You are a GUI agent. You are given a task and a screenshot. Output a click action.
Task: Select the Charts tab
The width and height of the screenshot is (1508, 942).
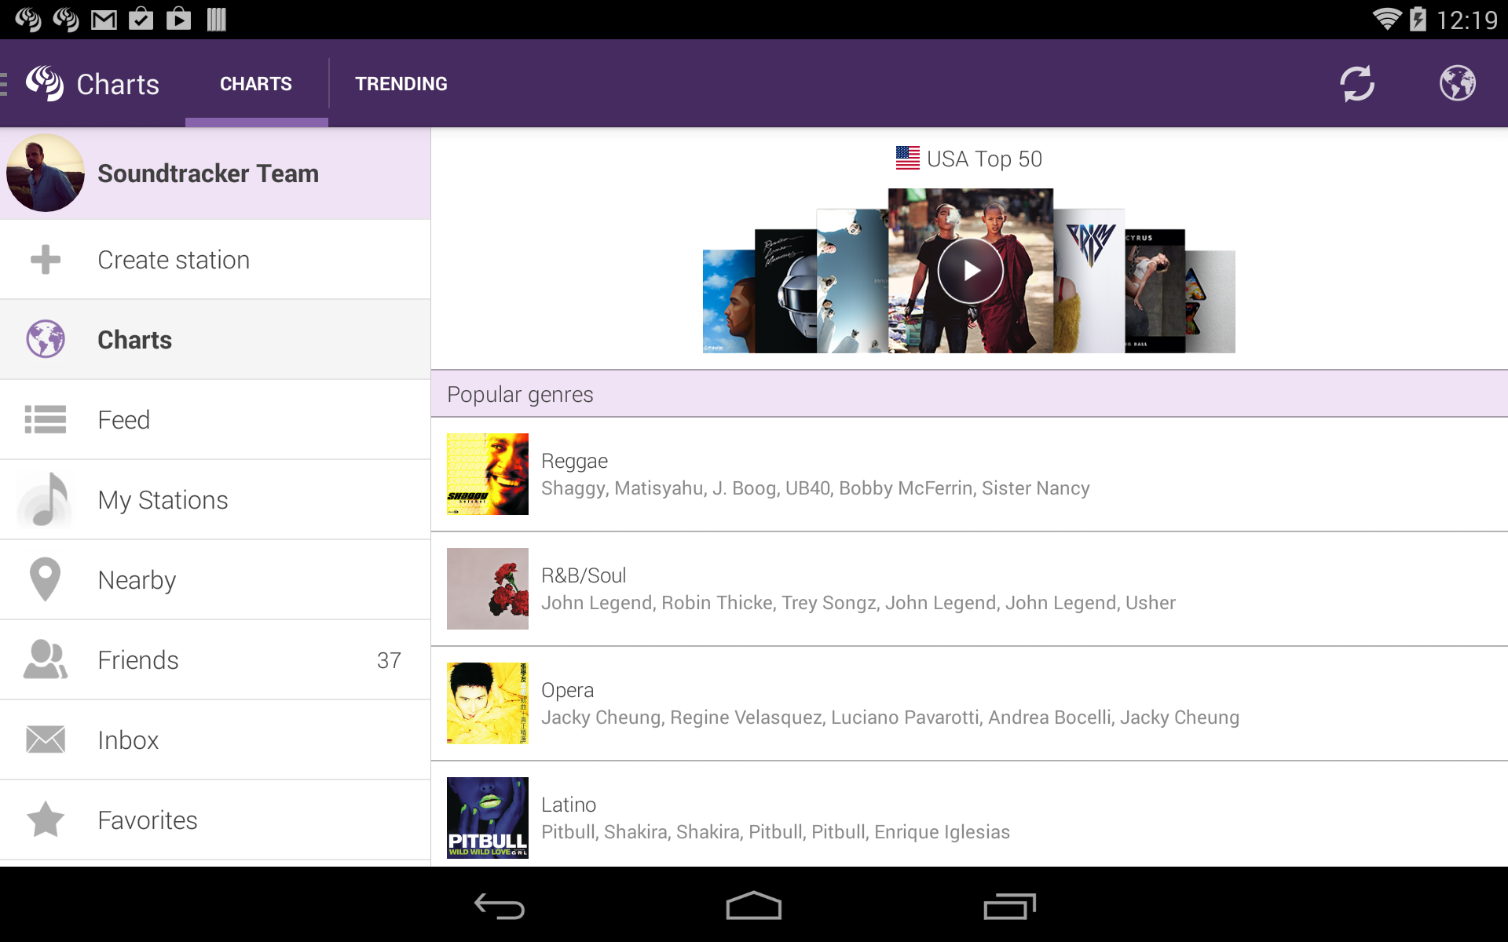coord(256,84)
